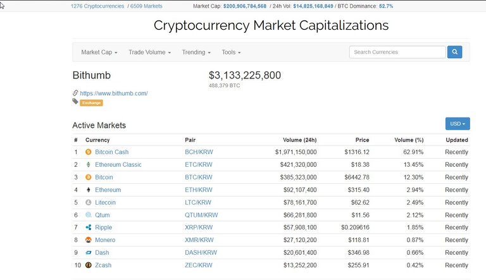Open the Trending menu
The height and width of the screenshot is (280, 486).
pos(196,52)
